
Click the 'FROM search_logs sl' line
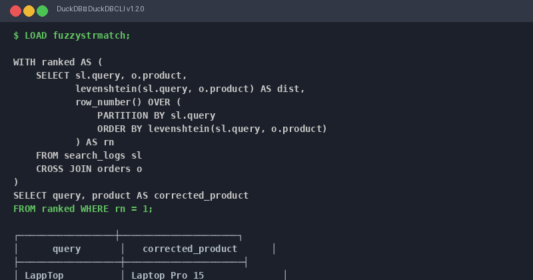(x=89, y=155)
